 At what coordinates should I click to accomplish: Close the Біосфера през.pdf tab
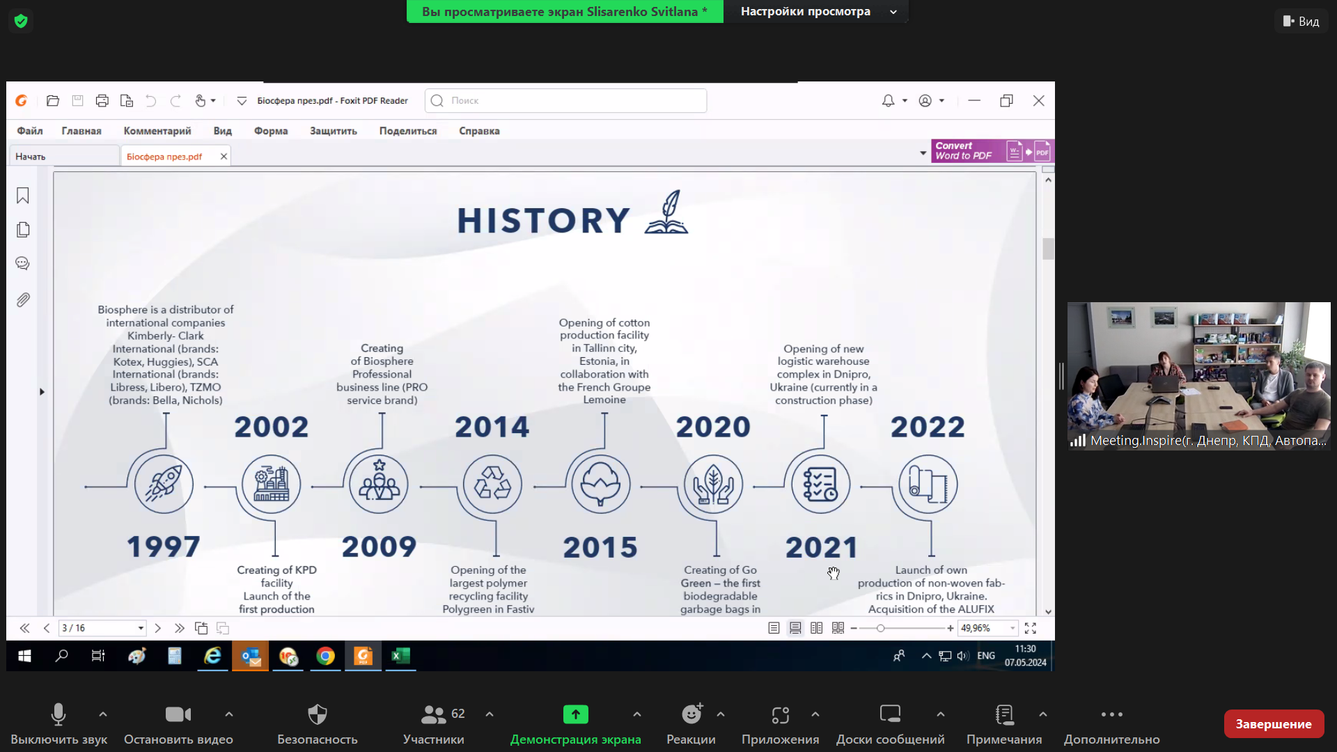[x=224, y=156]
